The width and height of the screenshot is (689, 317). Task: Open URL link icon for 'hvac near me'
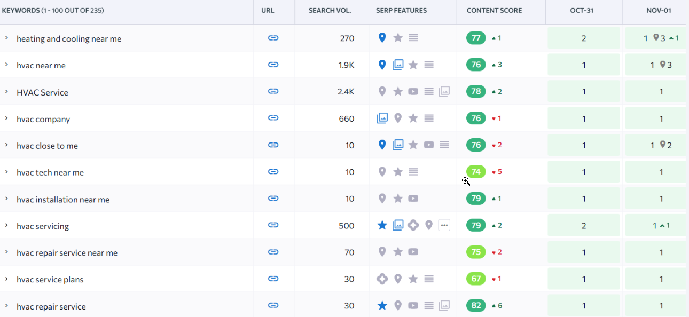273,65
